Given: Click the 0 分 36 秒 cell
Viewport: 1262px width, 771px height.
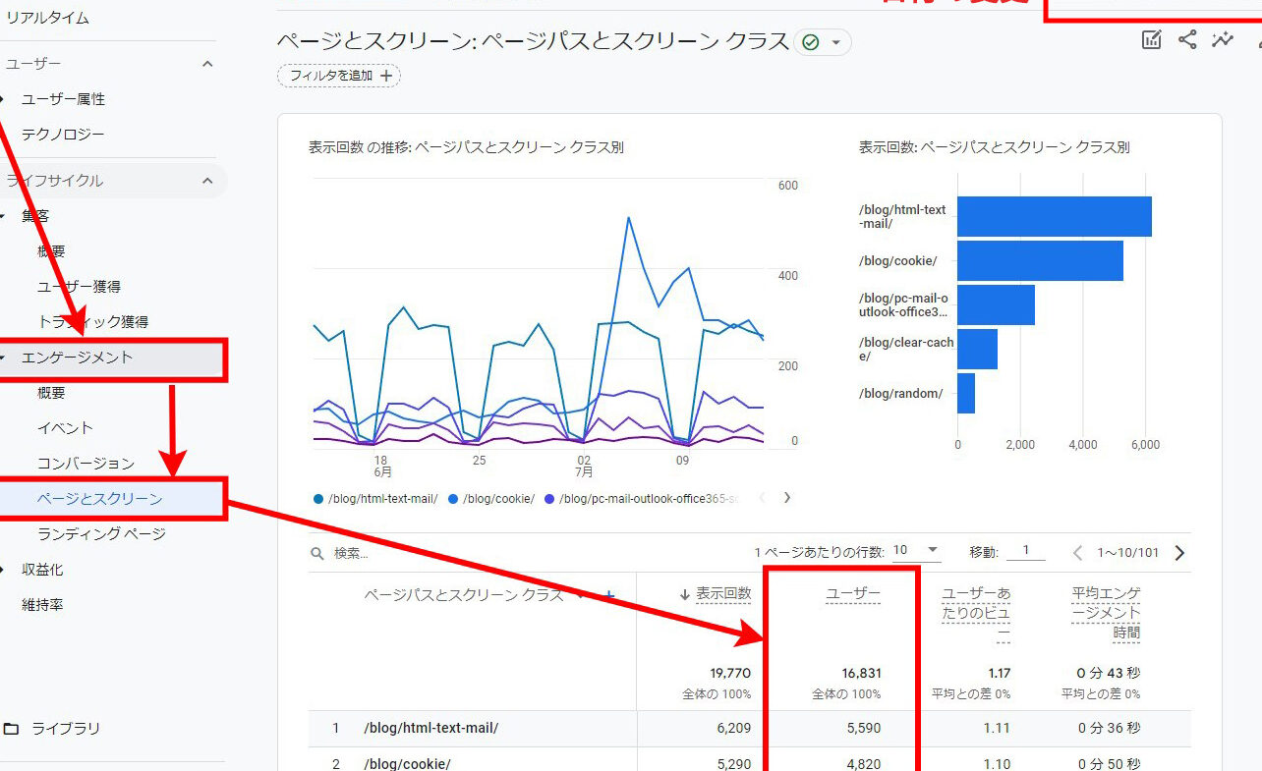Looking at the screenshot, I should click(1109, 729).
